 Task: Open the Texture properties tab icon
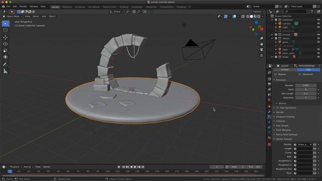269,144
